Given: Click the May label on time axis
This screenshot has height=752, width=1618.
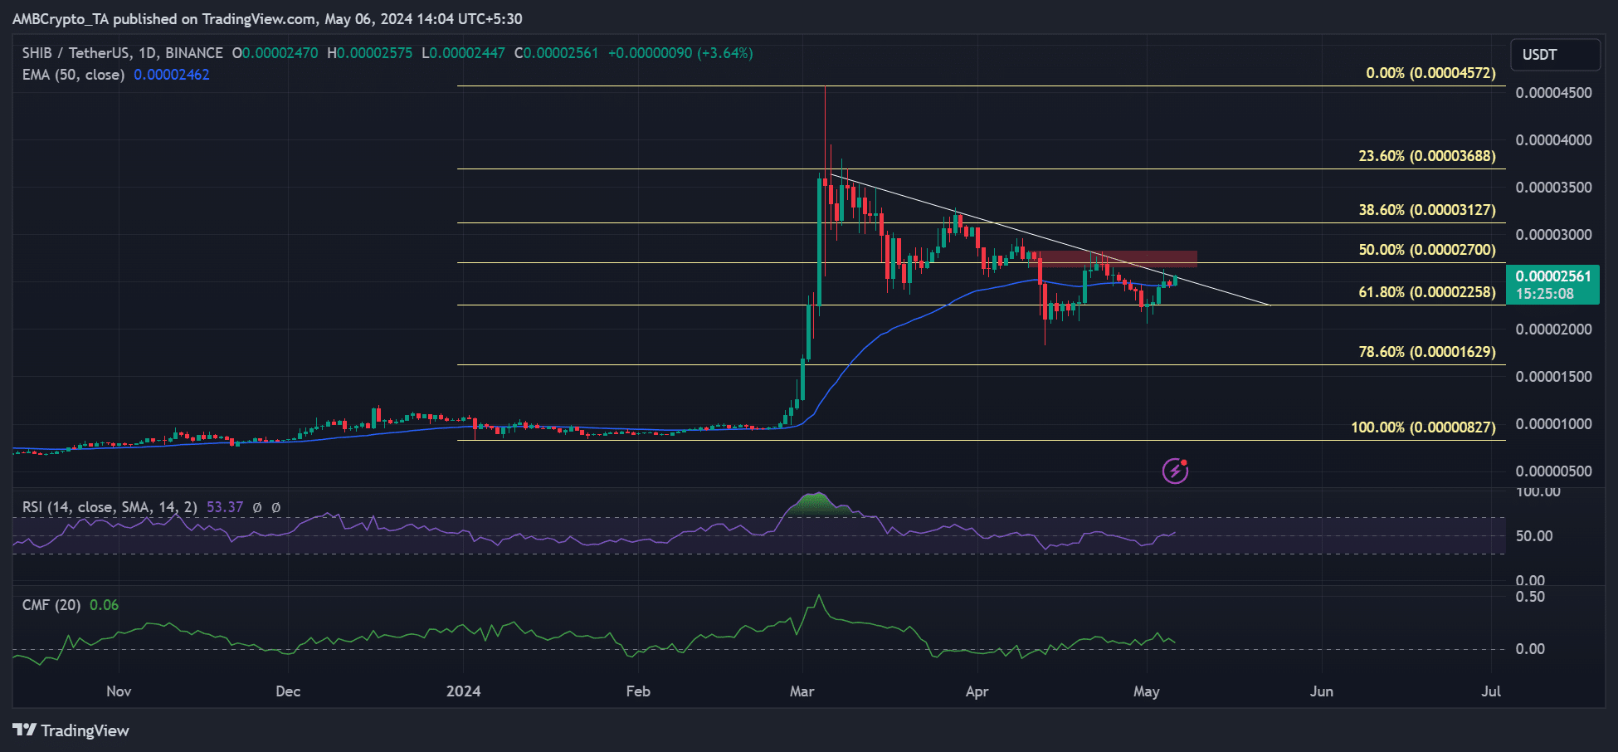Looking at the screenshot, I should pos(1147,691).
